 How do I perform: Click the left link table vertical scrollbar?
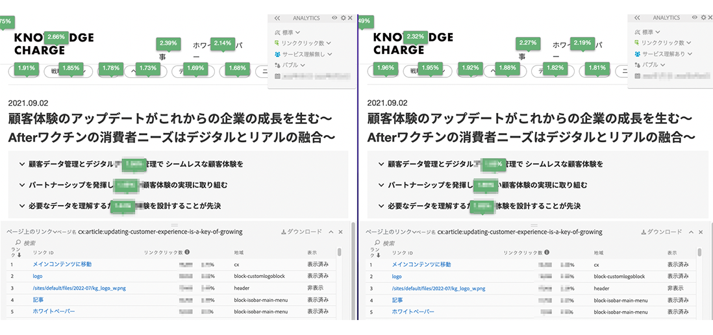coord(339,252)
